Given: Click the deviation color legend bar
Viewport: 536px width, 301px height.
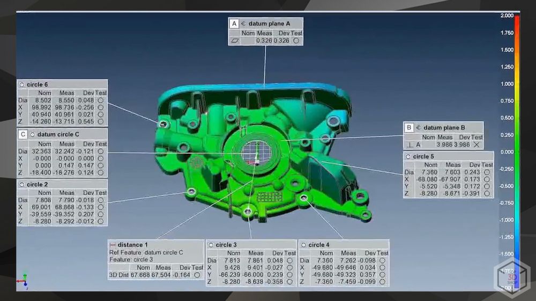Looking at the screenshot, I should coord(517,152).
